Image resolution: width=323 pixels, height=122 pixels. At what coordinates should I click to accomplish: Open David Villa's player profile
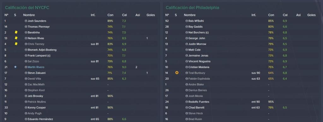coord(34,79)
